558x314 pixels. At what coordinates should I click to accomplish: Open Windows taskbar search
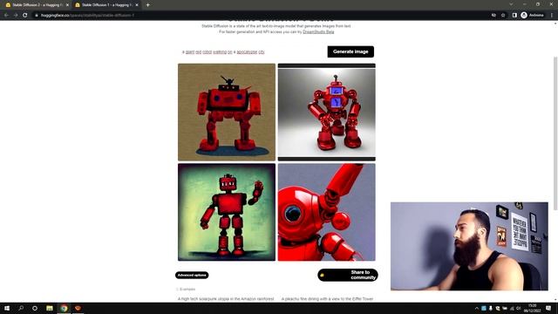21,308
